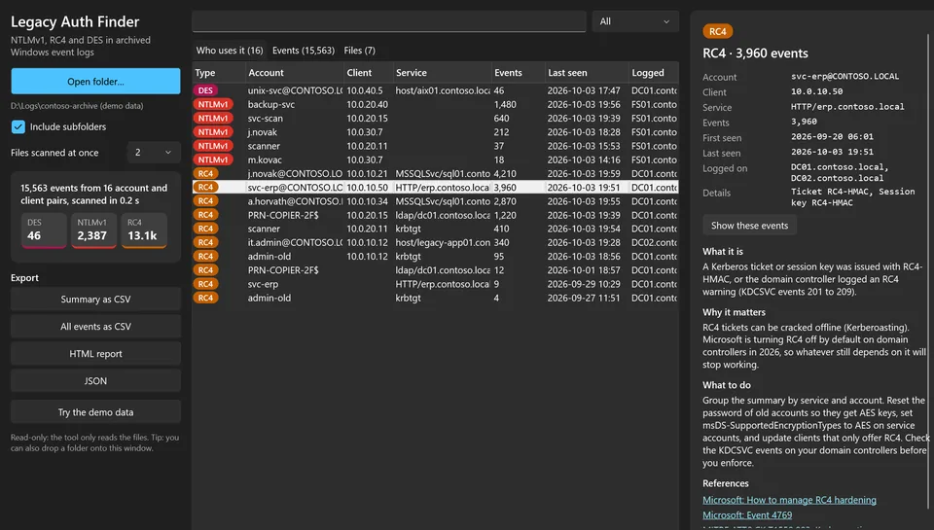Export Summary as CSV
This screenshot has width=934, height=530.
[95, 299]
